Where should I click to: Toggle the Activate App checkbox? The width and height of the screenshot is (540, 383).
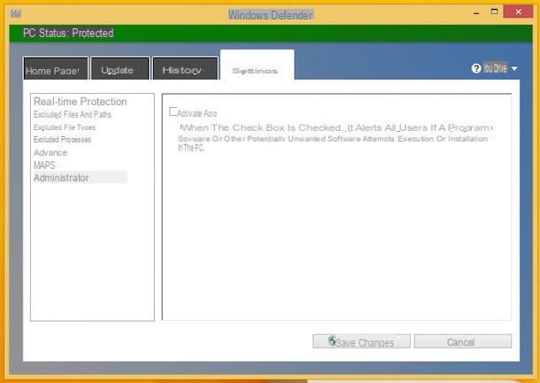point(174,111)
